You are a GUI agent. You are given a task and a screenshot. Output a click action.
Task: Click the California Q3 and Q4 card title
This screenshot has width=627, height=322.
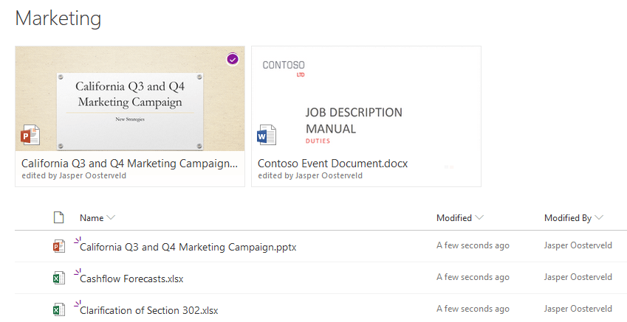coord(129,164)
